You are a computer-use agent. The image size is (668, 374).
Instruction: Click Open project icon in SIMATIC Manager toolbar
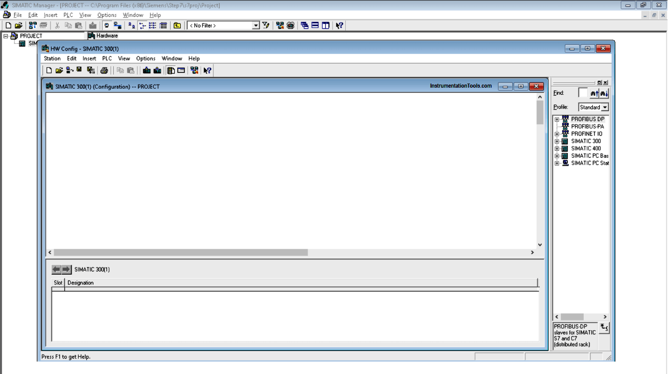point(18,25)
